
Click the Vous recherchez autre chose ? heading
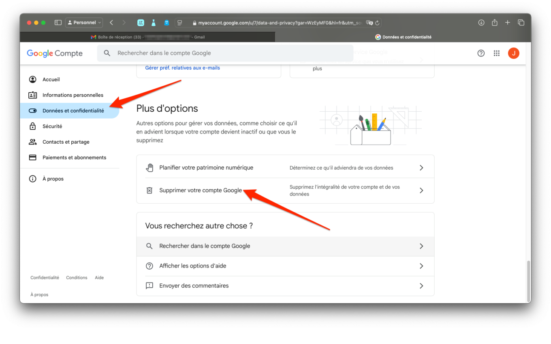pos(199,226)
